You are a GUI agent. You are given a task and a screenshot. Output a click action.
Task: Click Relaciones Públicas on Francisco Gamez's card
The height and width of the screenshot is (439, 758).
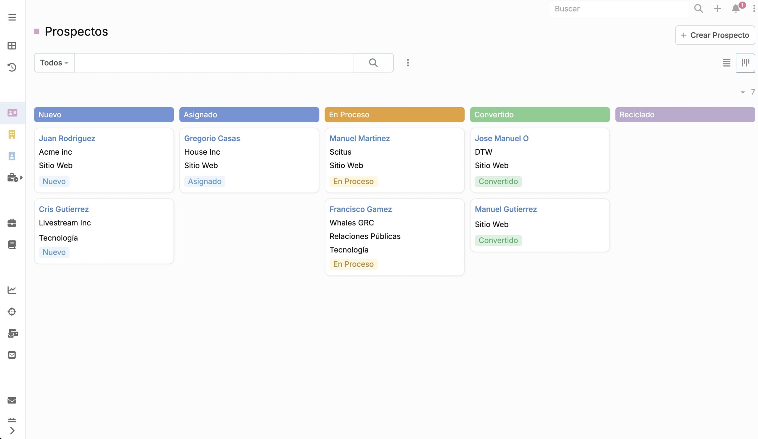pyautogui.click(x=365, y=236)
